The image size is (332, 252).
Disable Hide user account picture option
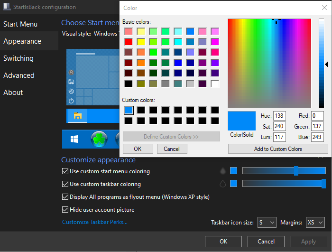65,210
